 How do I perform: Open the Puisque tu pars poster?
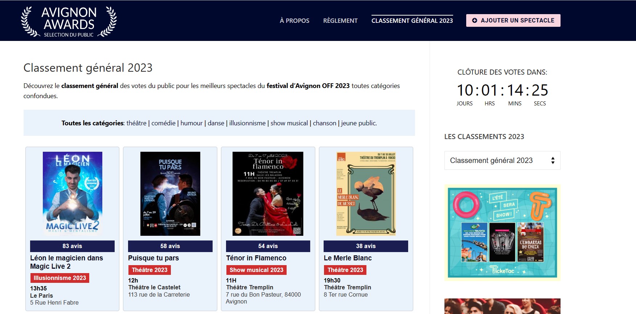click(x=170, y=194)
